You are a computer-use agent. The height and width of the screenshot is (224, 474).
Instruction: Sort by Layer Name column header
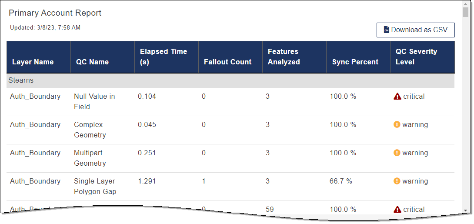click(x=33, y=62)
